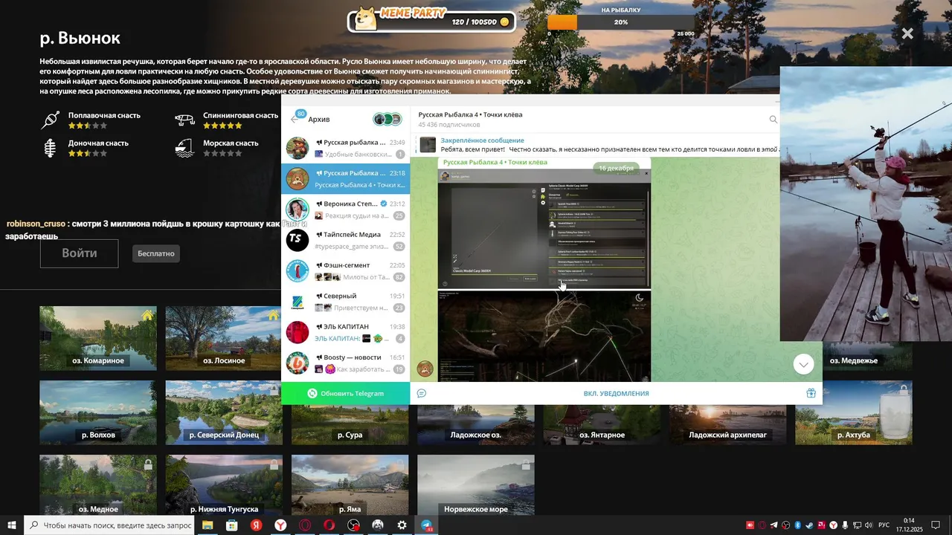Select the р. Северский Донец location
Image resolution: width=952 pixels, height=535 pixels.
(x=224, y=412)
